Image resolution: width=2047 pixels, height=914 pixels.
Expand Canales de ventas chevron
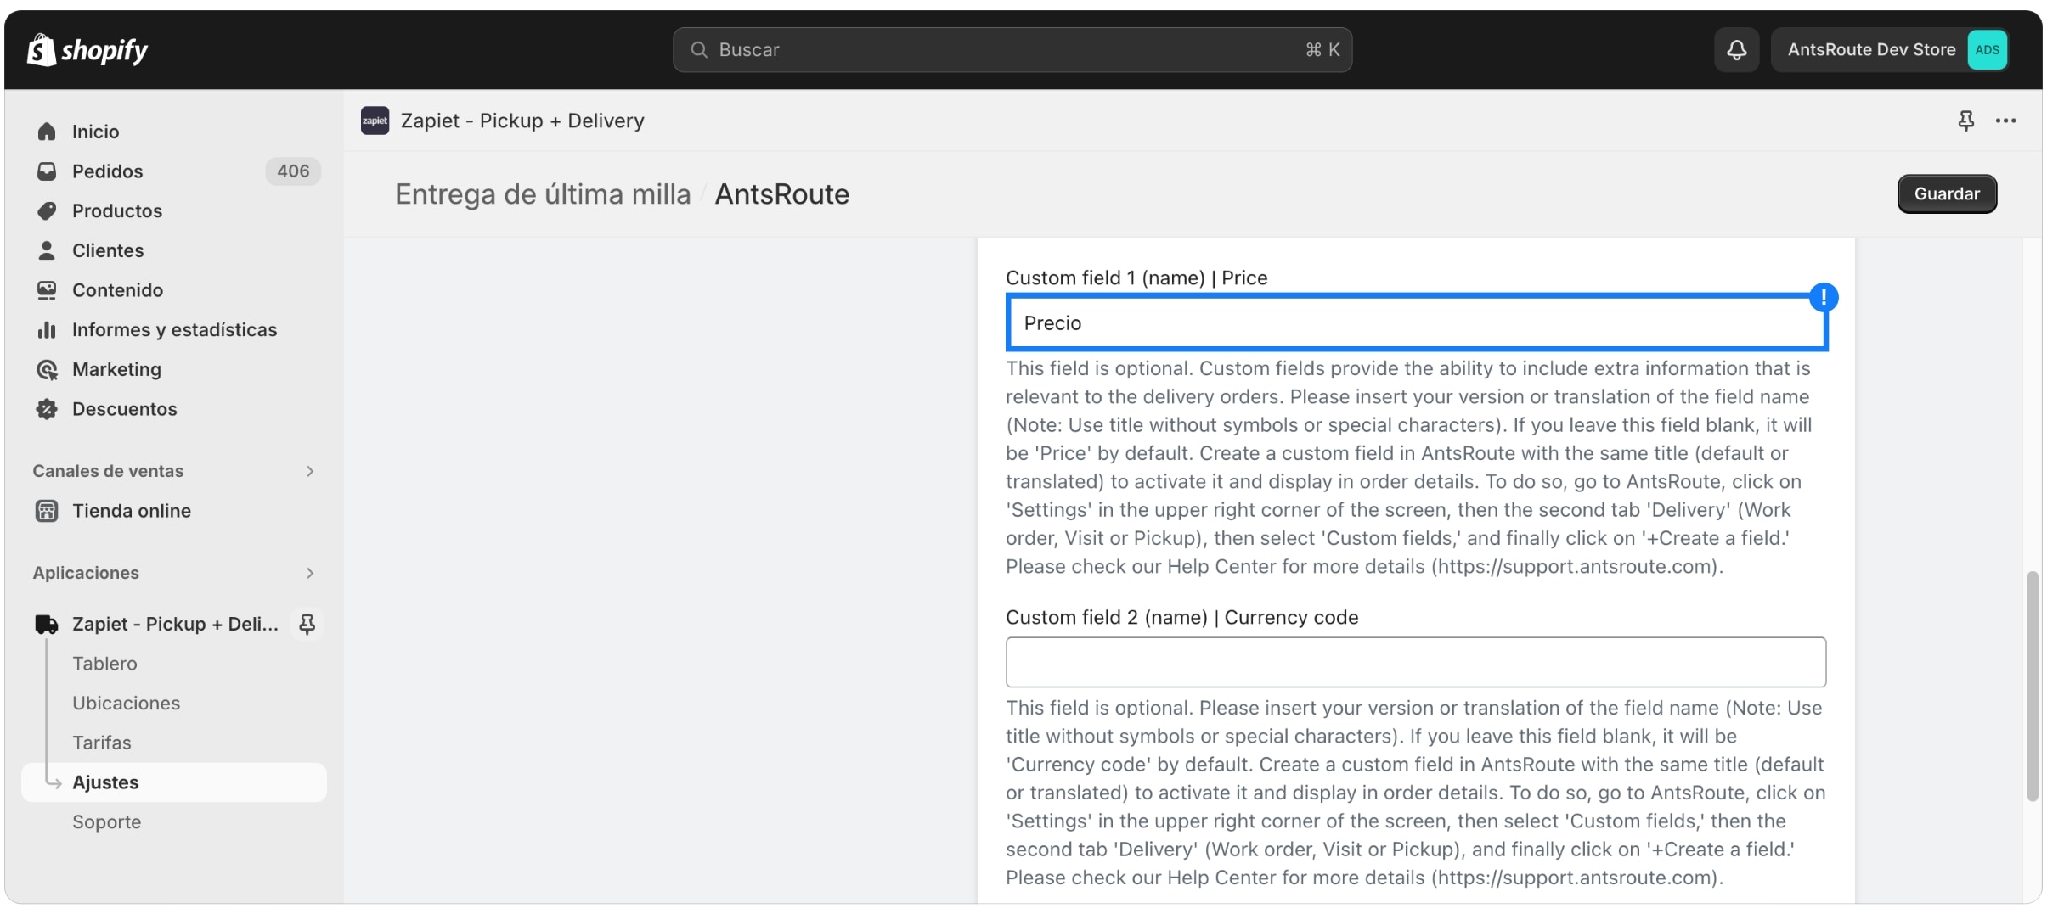(310, 471)
